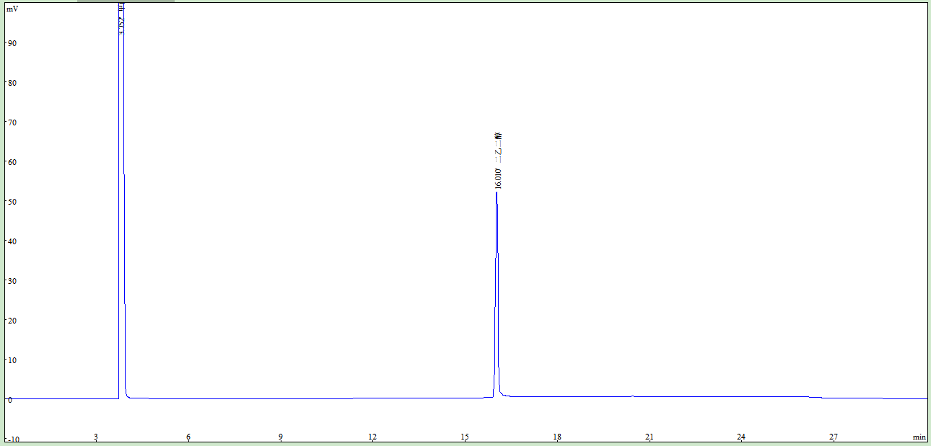The image size is (931, 446).
Task: Select the 3.752 retention time label
Action: click(121, 25)
